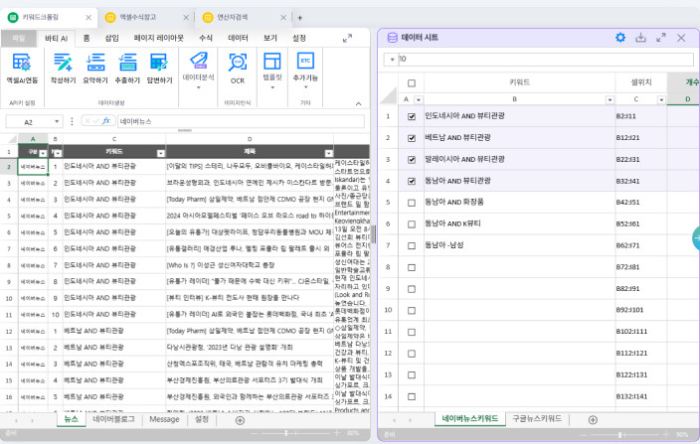The width and height of the screenshot is (700, 444).
Task: Switch to the 홈 ribbon tab
Action: click(87, 39)
